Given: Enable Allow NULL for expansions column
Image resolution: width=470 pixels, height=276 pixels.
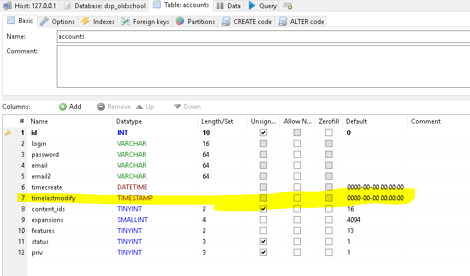Looking at the screenshot, I should click(297, 220).
